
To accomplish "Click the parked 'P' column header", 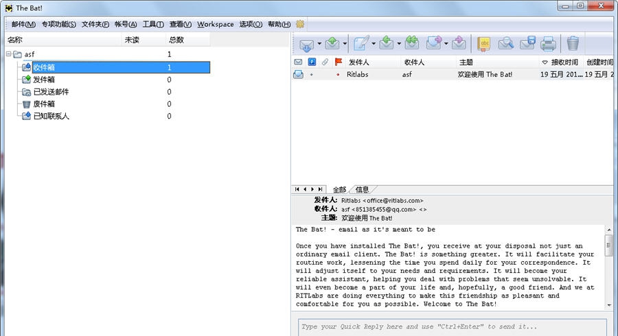I will [x=312, y=62].
